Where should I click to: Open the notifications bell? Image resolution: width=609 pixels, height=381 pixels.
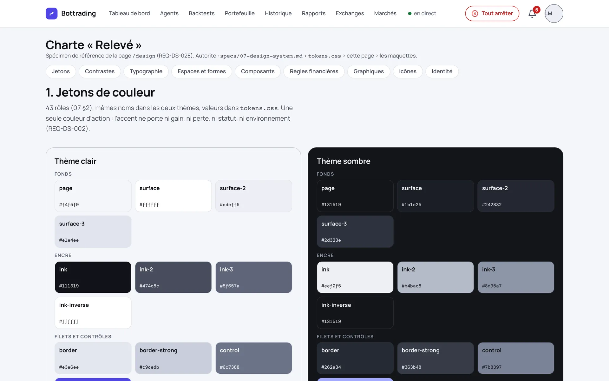click(532, 14)
